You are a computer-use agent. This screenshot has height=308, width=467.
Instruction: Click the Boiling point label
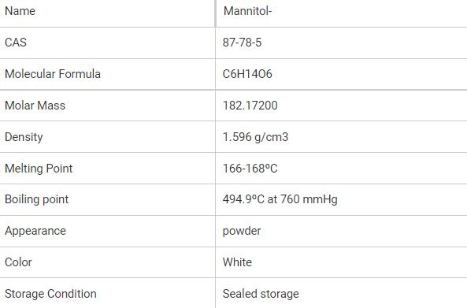point(37,199)
